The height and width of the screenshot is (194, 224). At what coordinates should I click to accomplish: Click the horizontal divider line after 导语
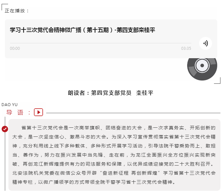[133, 113]
